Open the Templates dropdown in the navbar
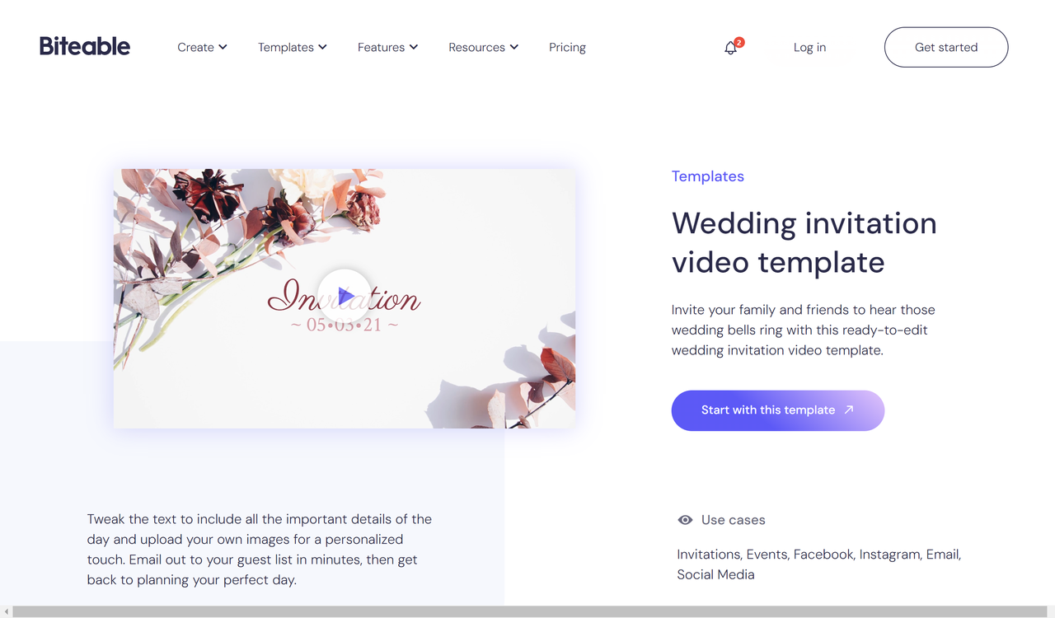The width and height of the screenshot is (1055, 618). (292, 47)
